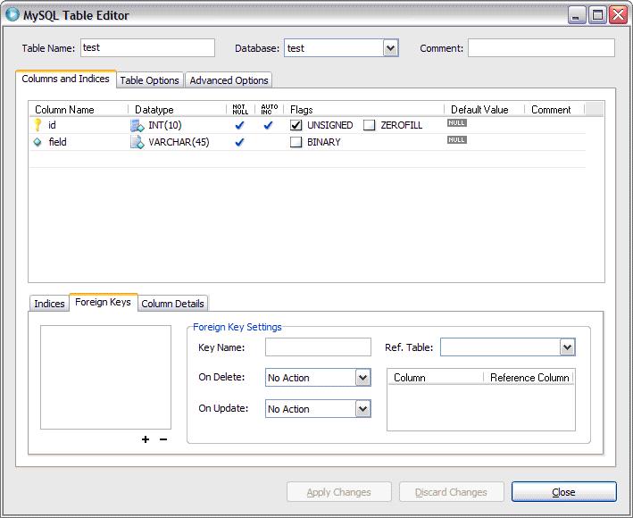This screenshot has width=633, height=518.
Task: Minimize the MySQL Table Editor window
Action: (576, 15)
